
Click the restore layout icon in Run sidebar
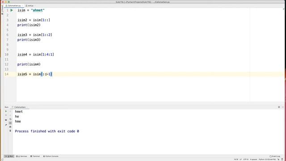(6, 120)
